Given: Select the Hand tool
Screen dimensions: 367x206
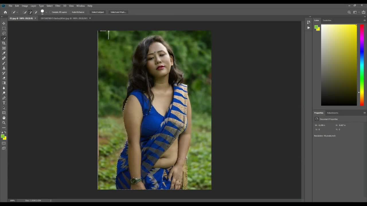Looking at the screenshot, I should coord(4,118).
